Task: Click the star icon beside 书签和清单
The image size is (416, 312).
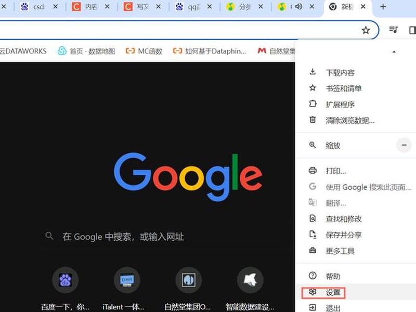Action: pos(313,88)
